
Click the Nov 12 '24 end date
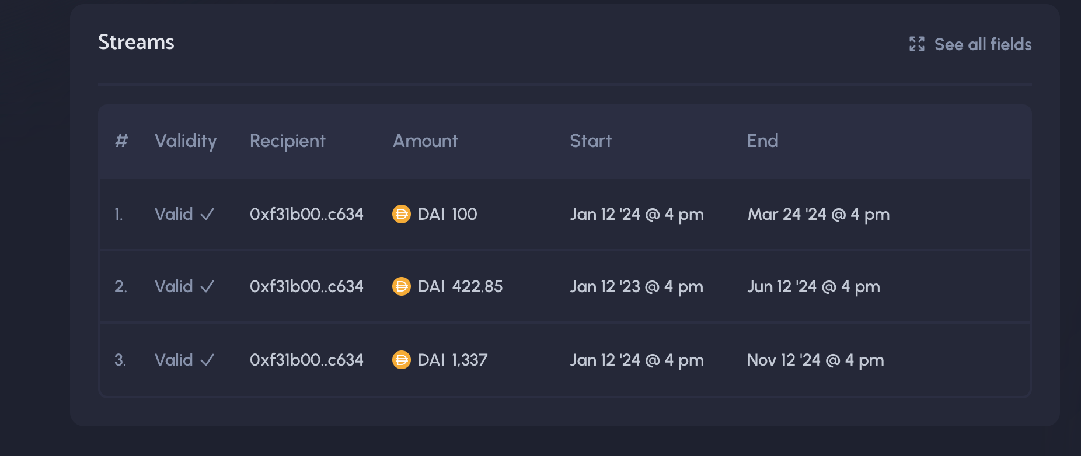(815, 360)
